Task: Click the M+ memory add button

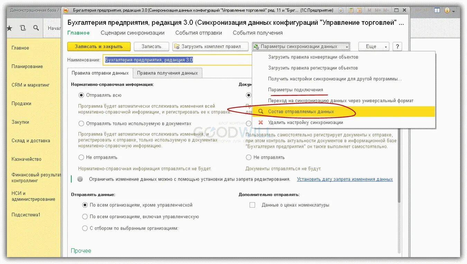Action: (377, 10)
